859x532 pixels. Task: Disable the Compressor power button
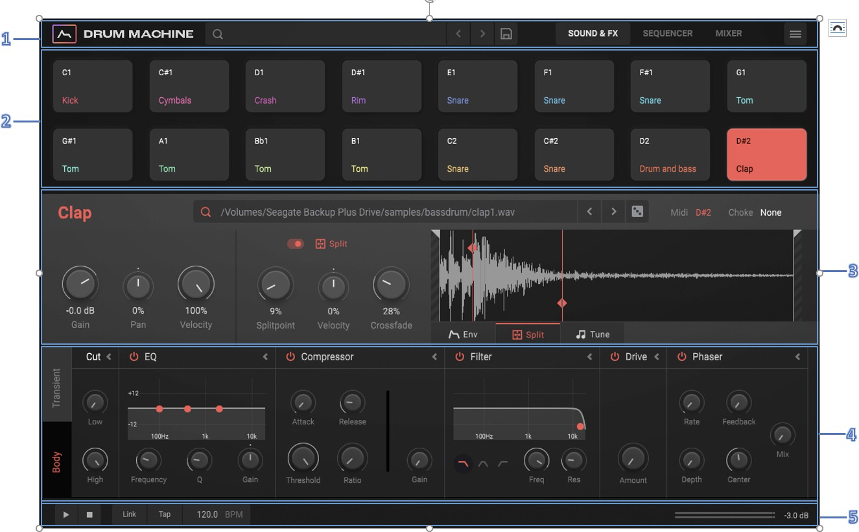[x=290, y=357]
